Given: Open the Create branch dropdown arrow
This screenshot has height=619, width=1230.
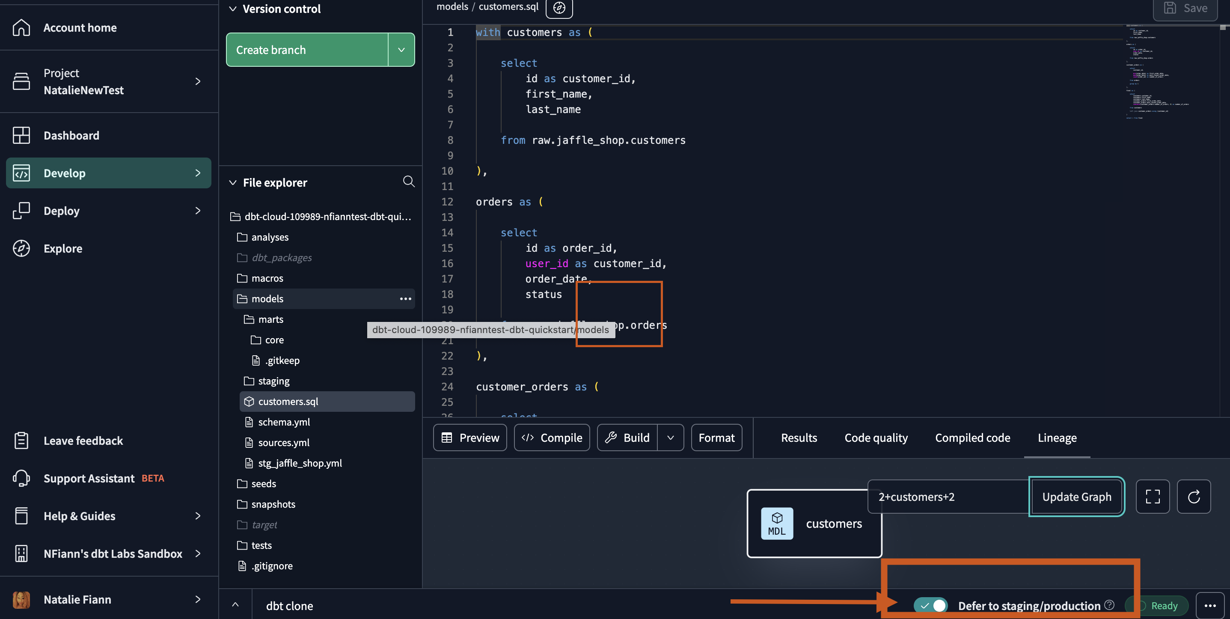Looking at the screenshot, I should point(401,50).
